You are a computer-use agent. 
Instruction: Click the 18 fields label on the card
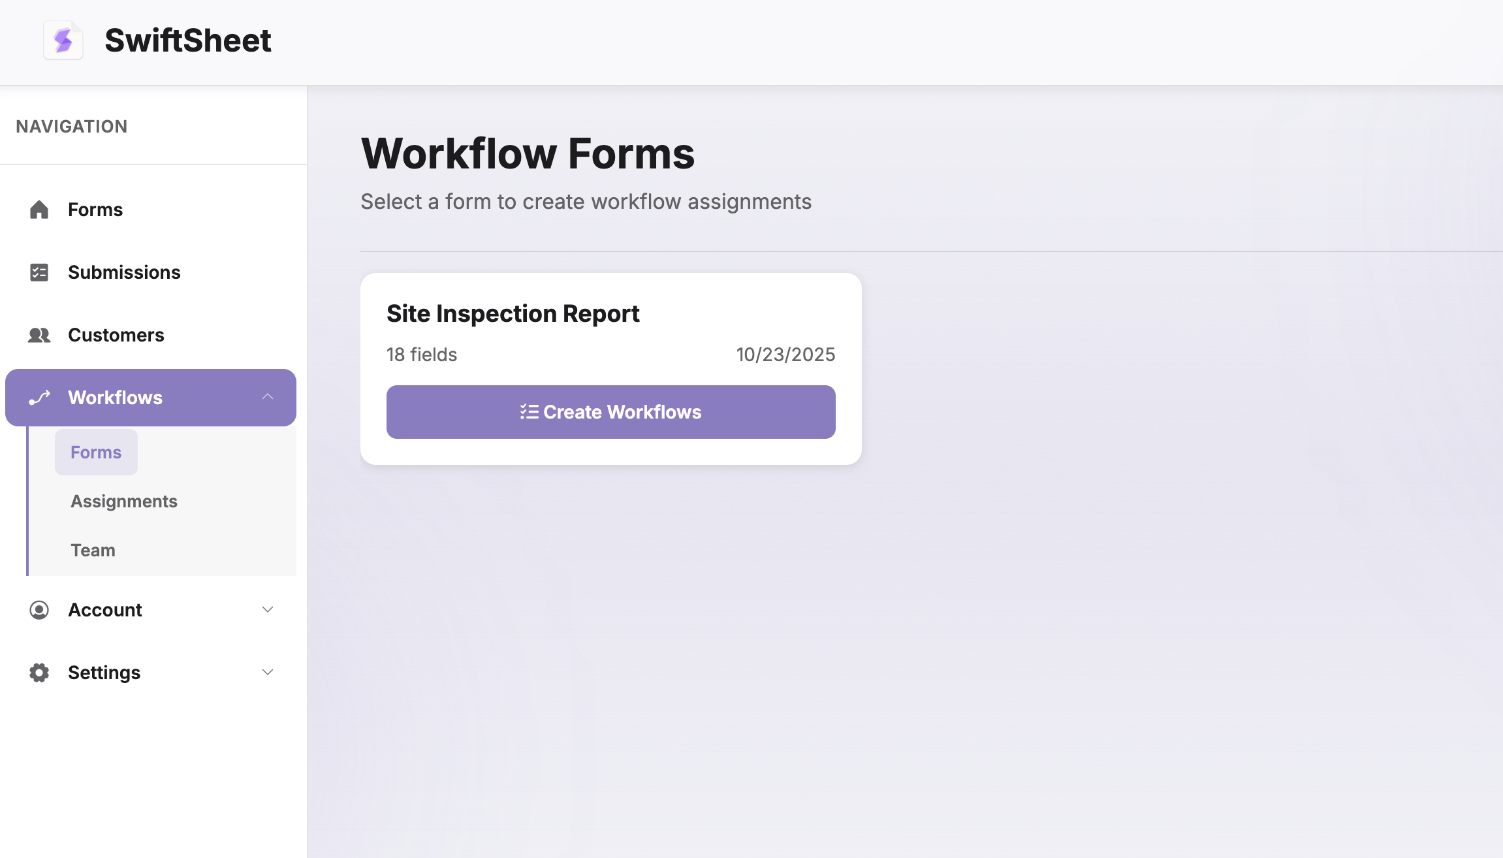(x=421, y=355)
